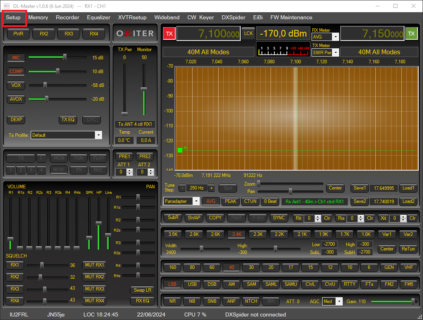Click the minus tune step button

(x=182, y=188)
